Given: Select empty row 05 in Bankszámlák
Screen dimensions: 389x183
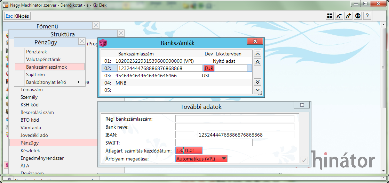Looking at the screenshot, I should point(177,90).
